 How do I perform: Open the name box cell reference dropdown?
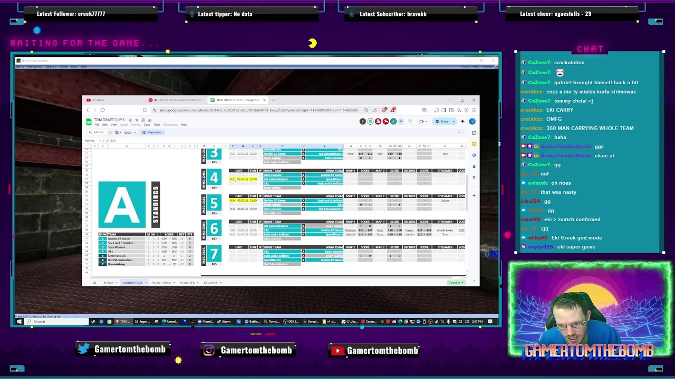pos(101,141)
